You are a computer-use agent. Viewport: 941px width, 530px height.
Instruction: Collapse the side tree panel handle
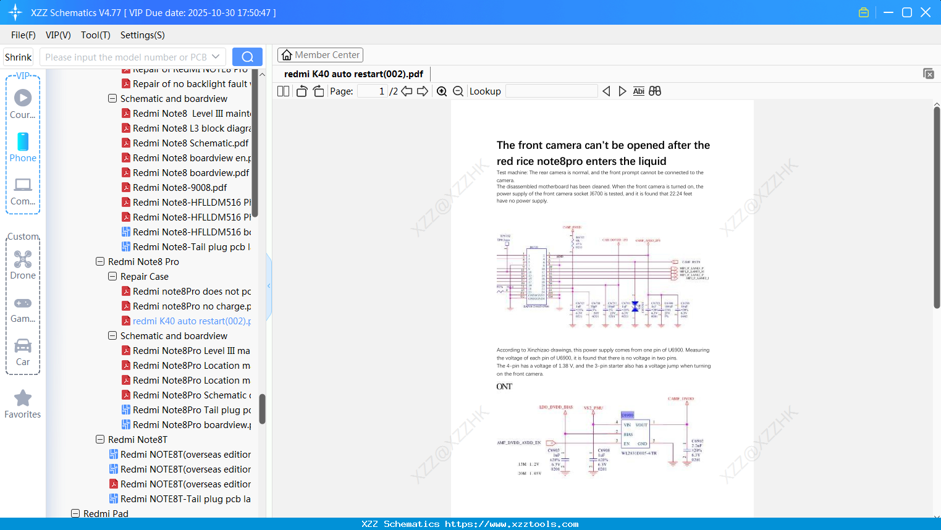pyautogui.click(x=269, y=286)
